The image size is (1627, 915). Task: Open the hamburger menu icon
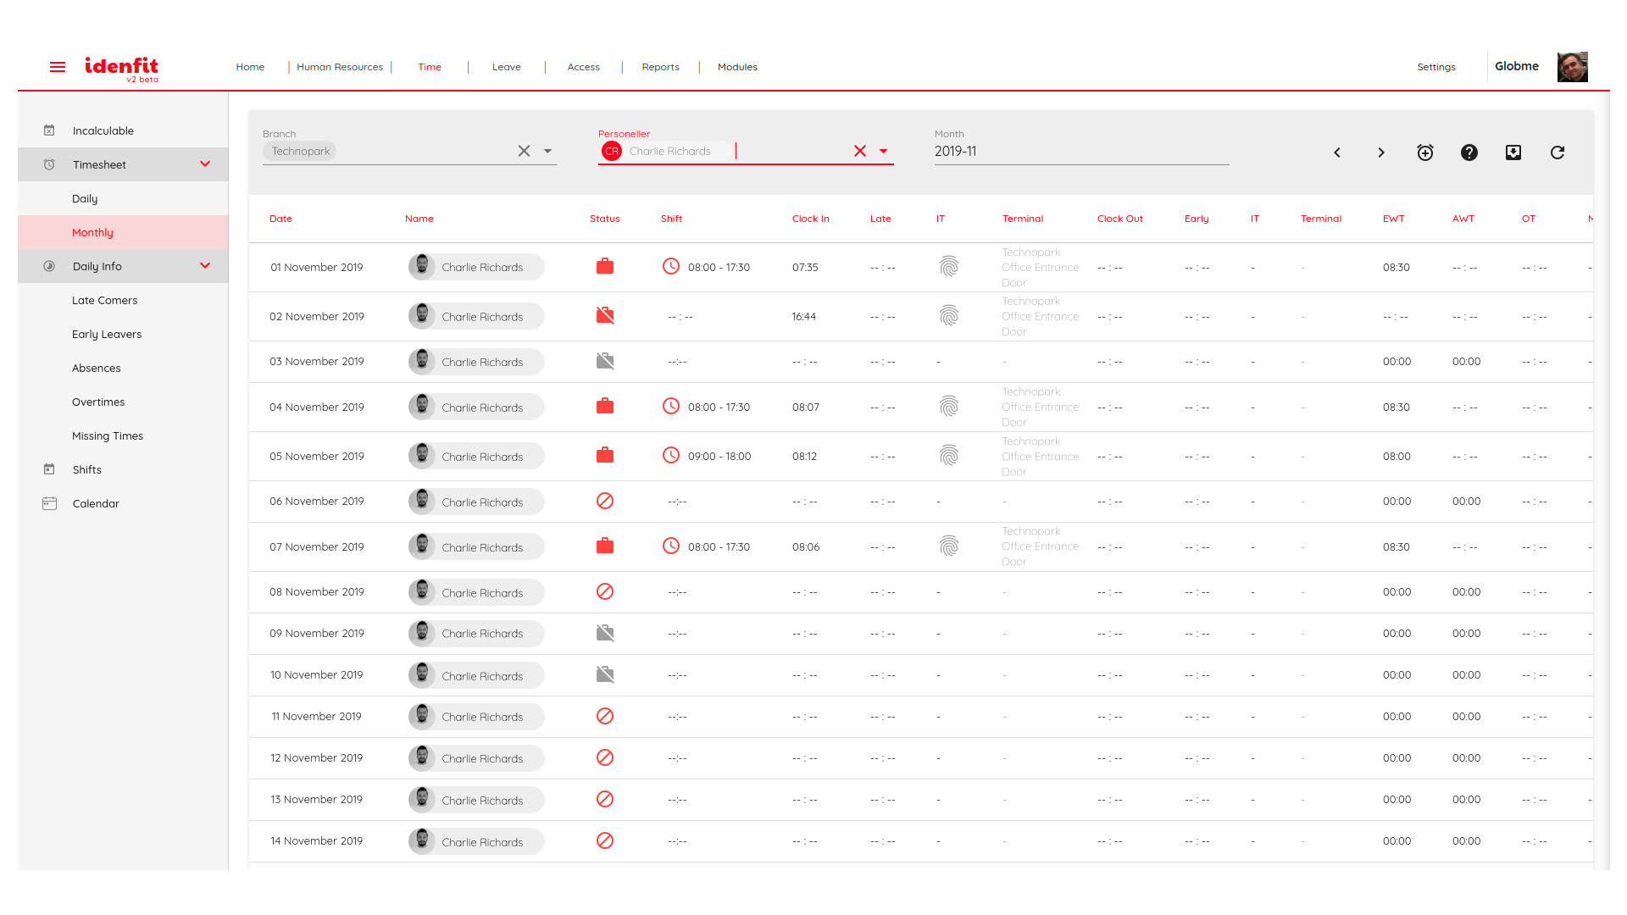click(x=58, y=67)
